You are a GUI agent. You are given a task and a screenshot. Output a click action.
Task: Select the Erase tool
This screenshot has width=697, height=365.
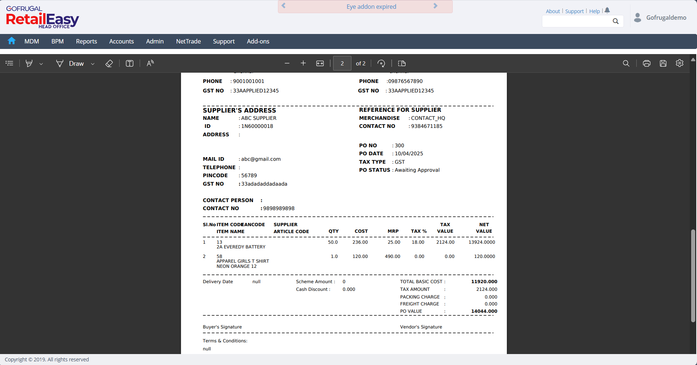tap(109, 64)
